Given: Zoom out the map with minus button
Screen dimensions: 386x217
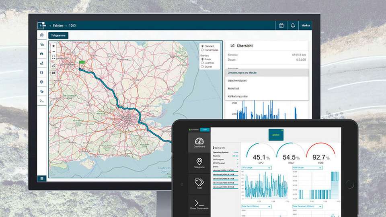Looking at the screenshot, I should tap(53, 52).
